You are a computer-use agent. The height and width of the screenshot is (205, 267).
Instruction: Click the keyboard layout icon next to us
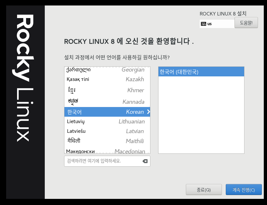pyautogui.click(x=204, y=24)
